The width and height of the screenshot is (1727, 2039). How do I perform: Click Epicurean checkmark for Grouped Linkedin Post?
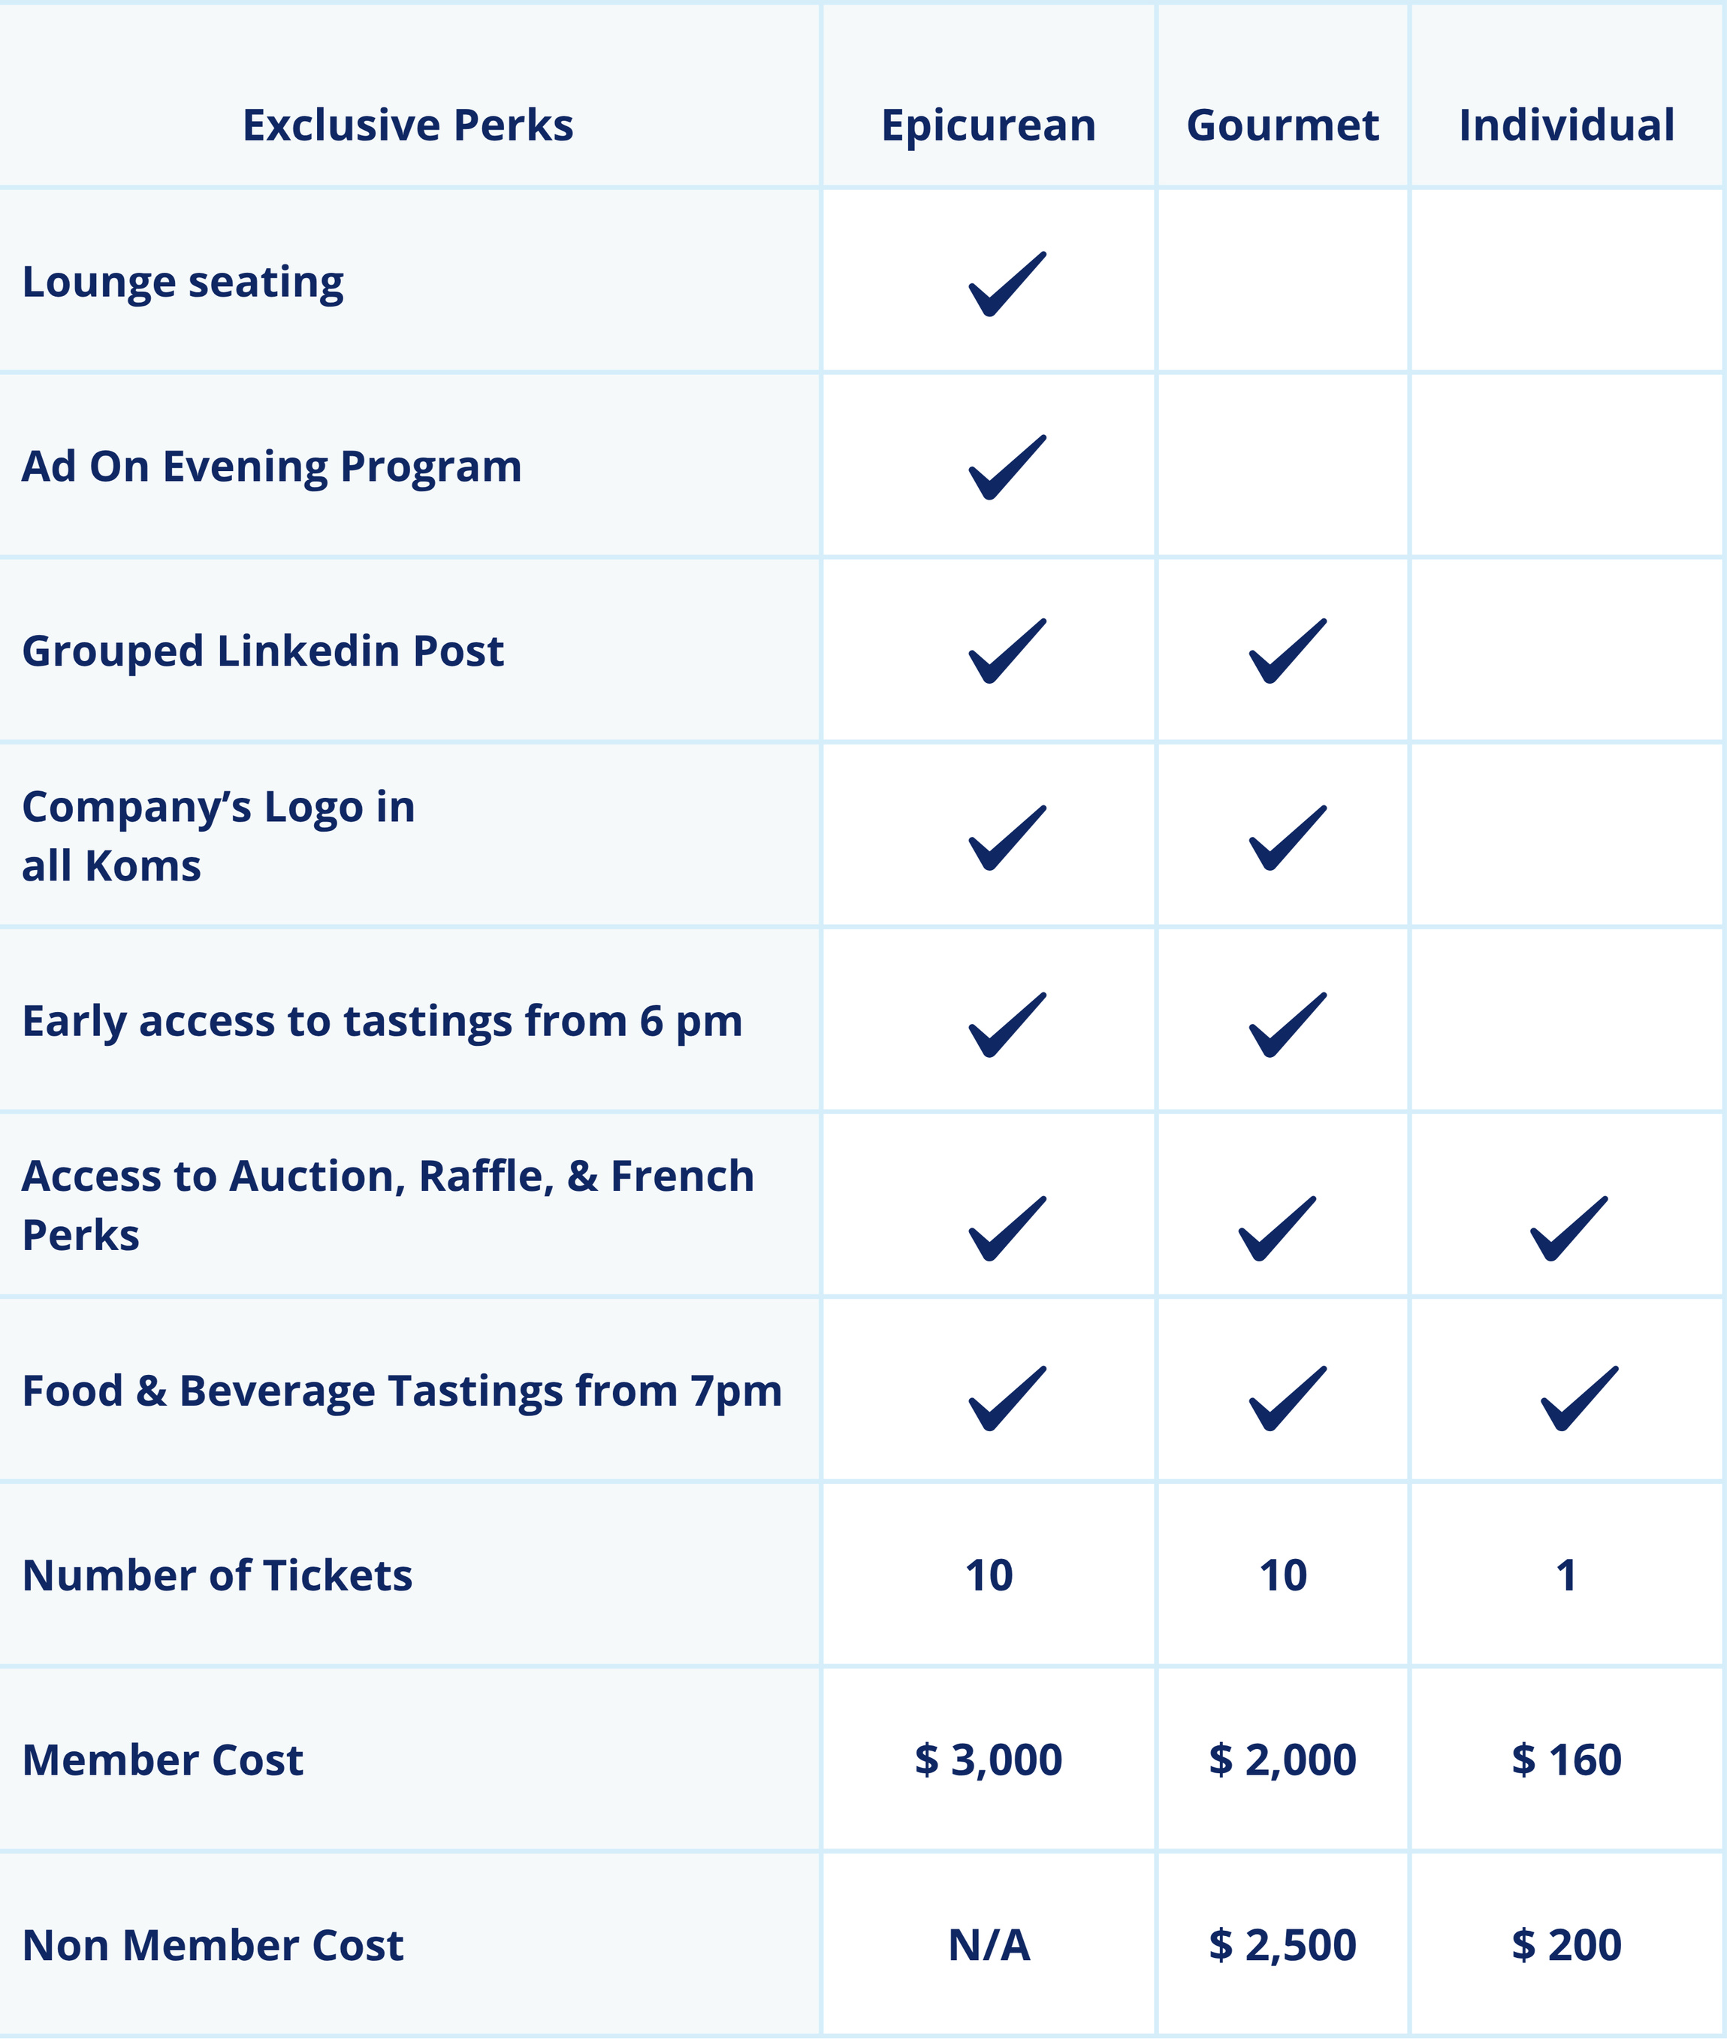click(x=1007, y=651)
